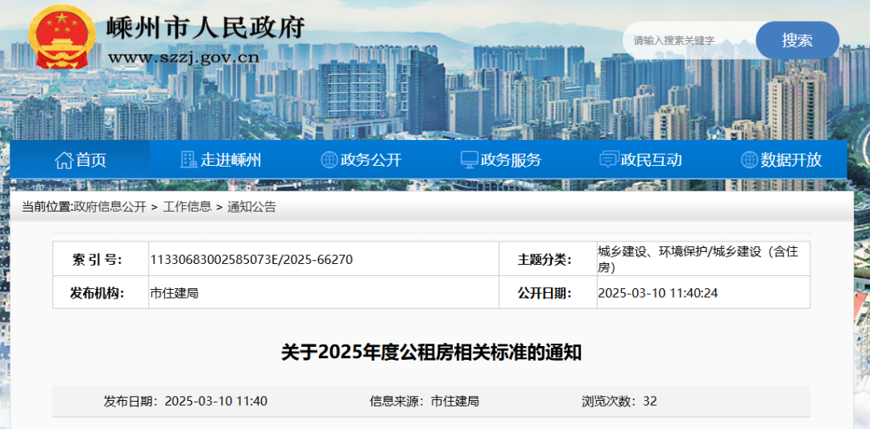Click the index number 11330683002585073E/2025-66270
Image resolution: width=870 pixels, height=429 pixels.
pyautogui.click(x=251, y=259)
